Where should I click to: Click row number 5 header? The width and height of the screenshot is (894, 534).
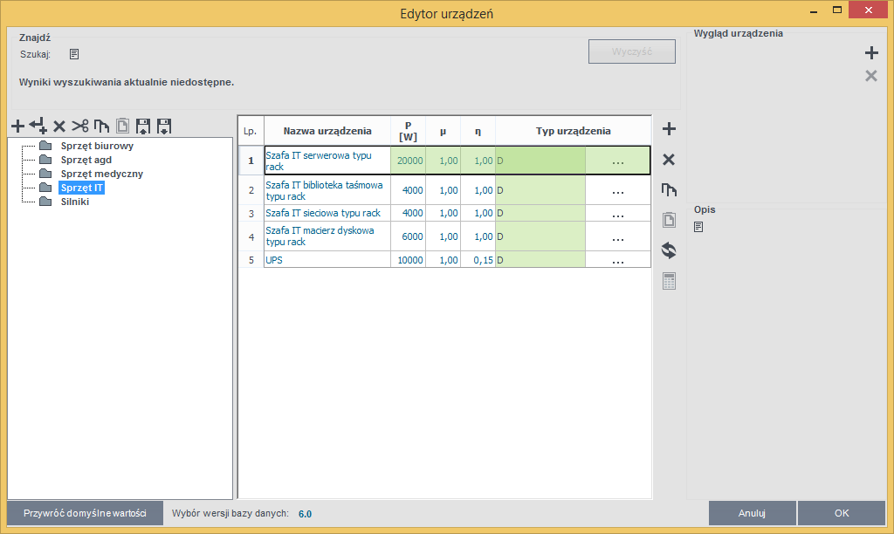coord(251,260)
